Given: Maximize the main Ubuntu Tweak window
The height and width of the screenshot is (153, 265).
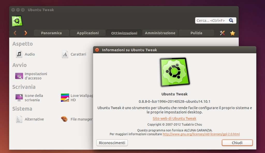Looking at the screenshot, I should click(x=23, y=10).
